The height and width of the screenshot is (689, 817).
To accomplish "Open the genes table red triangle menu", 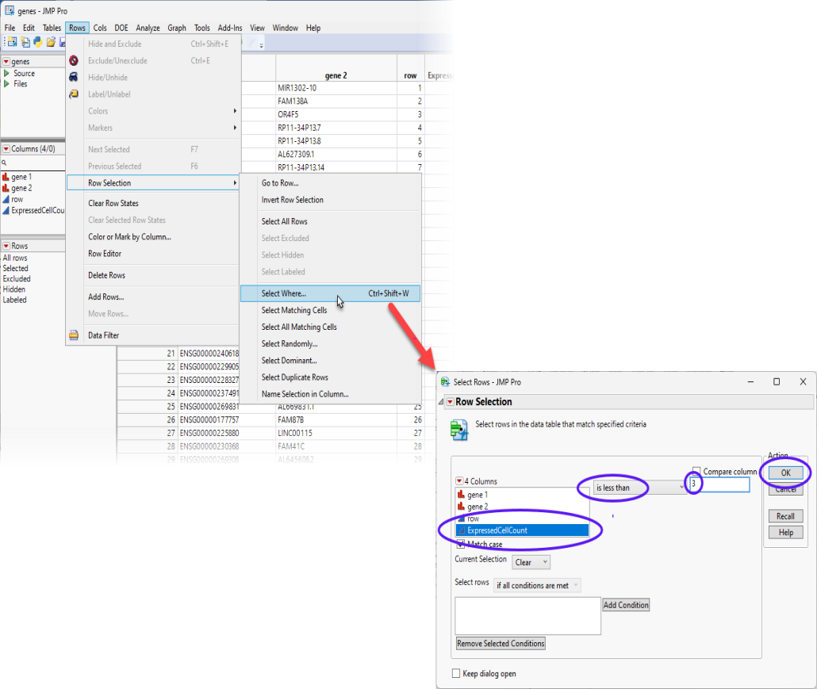I will 6,62.
